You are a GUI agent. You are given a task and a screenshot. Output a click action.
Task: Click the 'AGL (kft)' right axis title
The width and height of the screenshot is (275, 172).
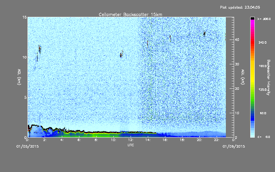243,77
